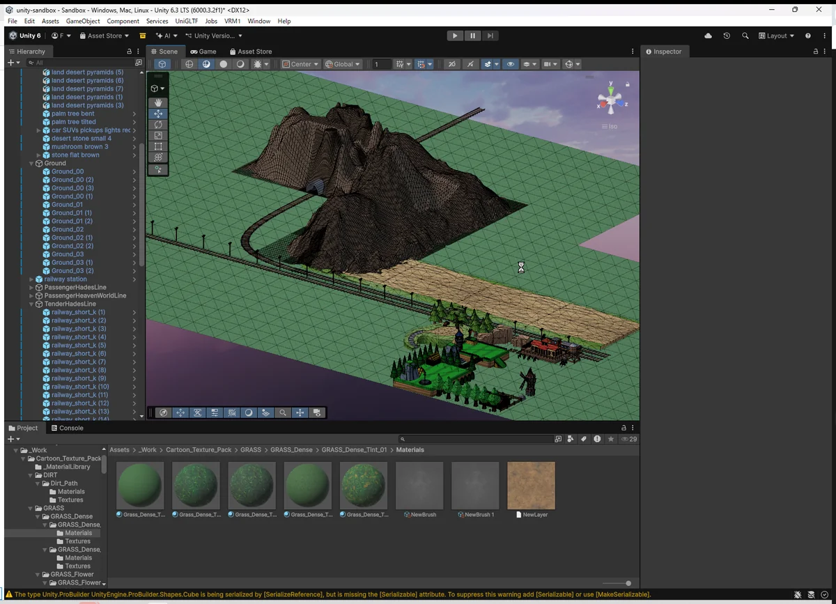Open the Center pivot mode dropdown
The height and width of the screenshot is (604, 836).
(300, 64)
